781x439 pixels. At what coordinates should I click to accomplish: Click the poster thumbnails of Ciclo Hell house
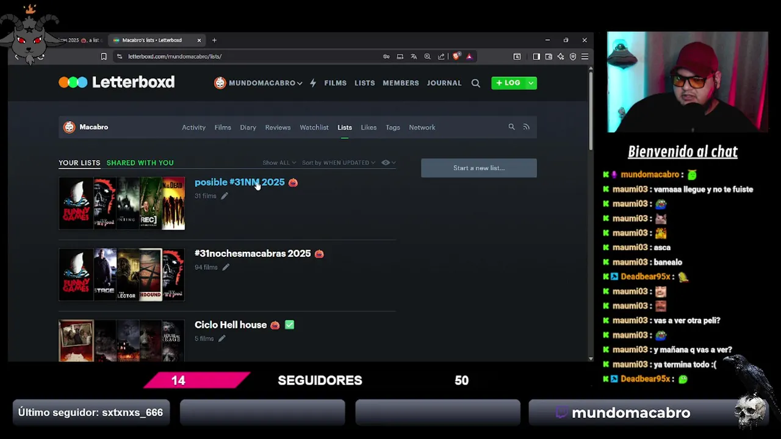(x=121, y=340)
